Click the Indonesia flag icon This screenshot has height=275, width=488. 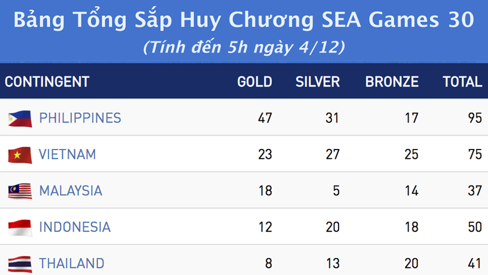(20, 228)
